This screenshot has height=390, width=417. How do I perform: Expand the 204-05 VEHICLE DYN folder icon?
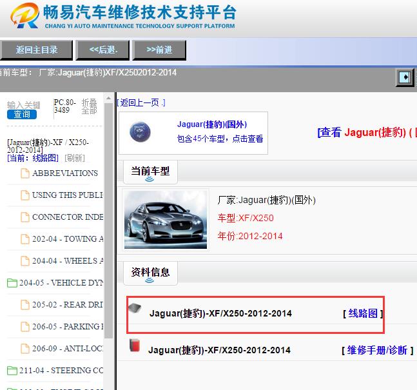tap(12, 283)
